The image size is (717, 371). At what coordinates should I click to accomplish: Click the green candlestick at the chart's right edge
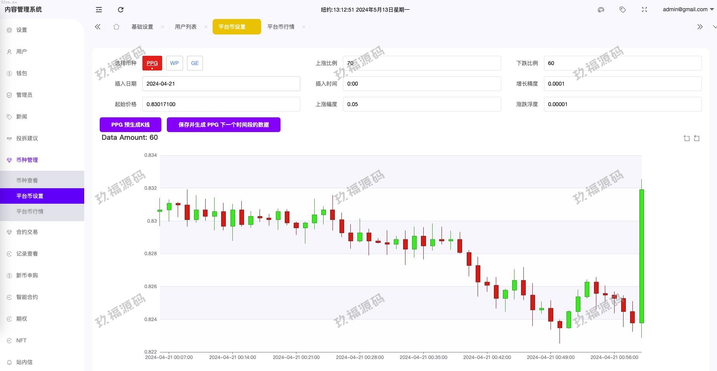tap(642, 256)
